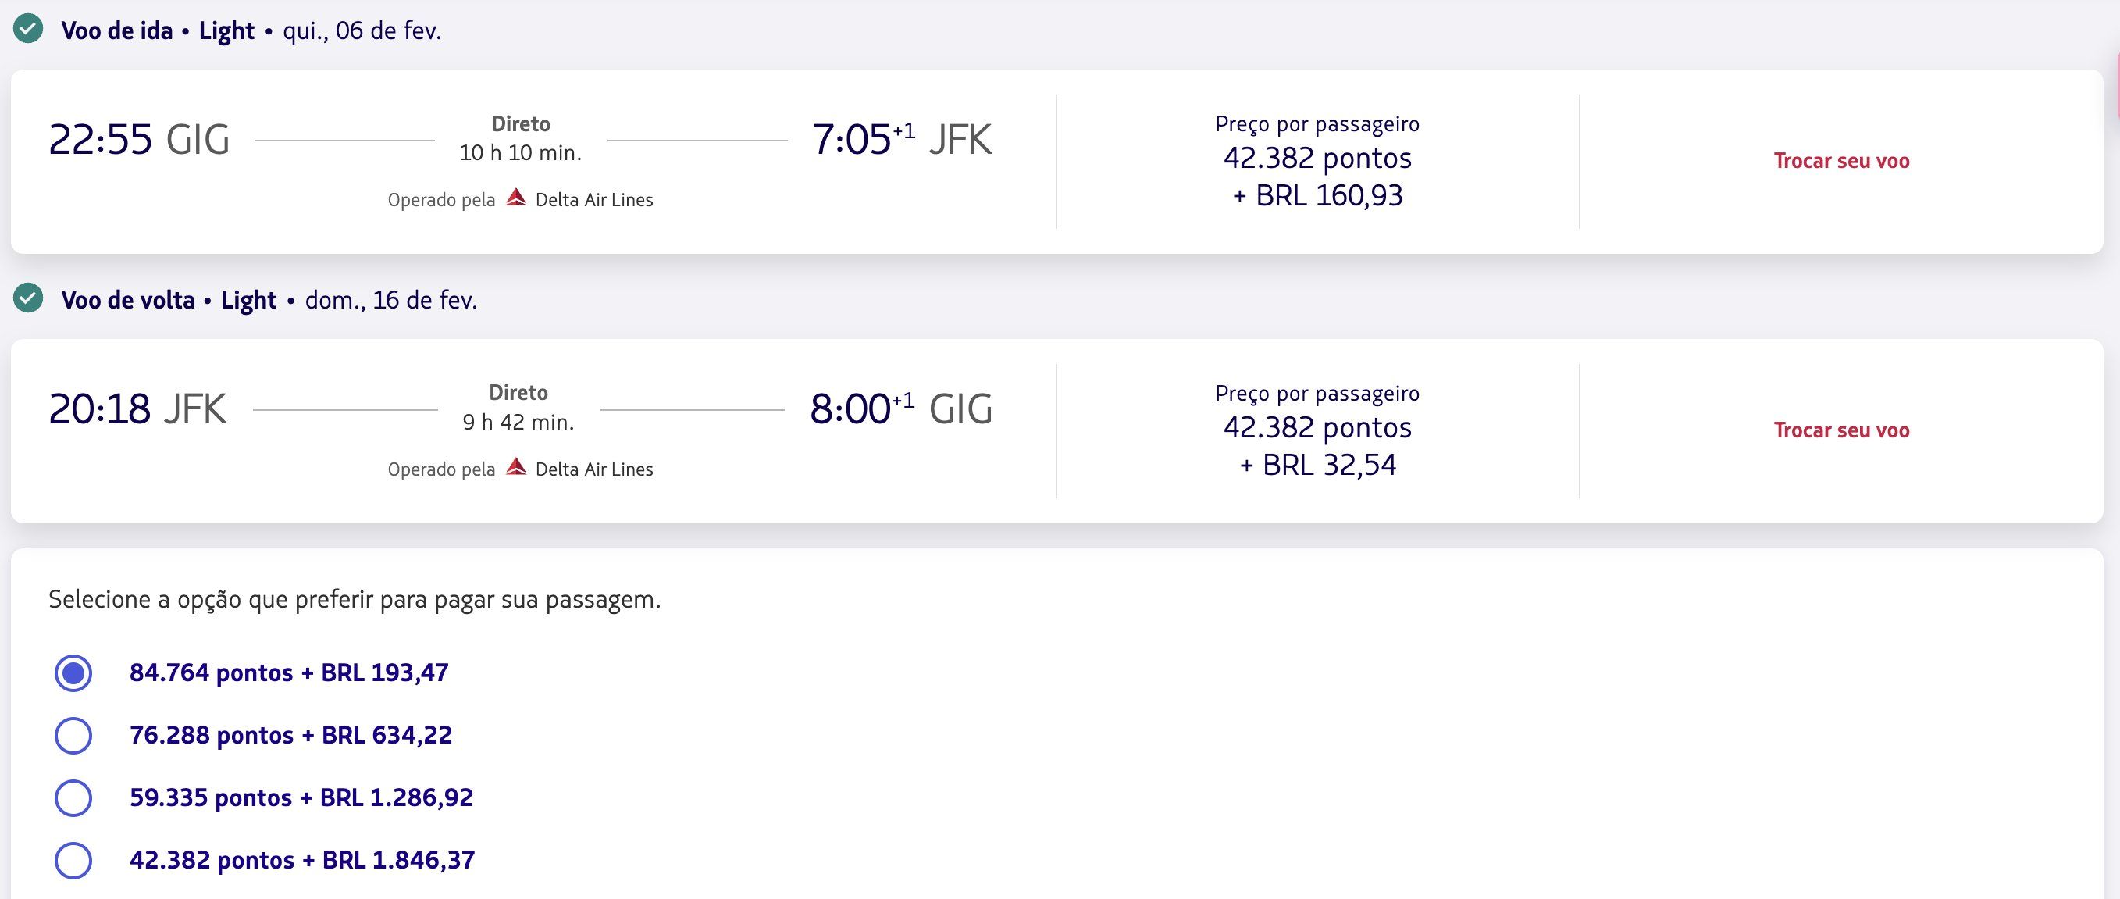Click the green checkmark beside Voo de ida
This screenshot has height=899, width=2120.
[28, 30]
